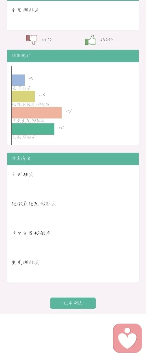Screen dimensions: 146x357
Task: Click the dislike count 6470
Action: [47, 39]
